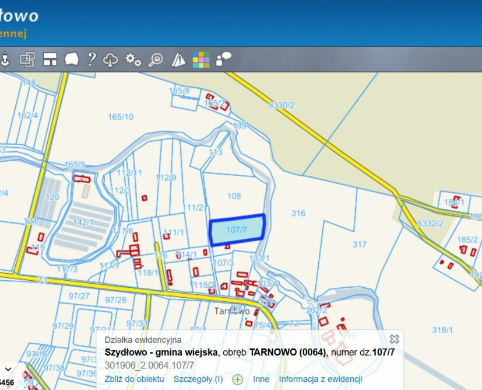Click 'Zbliż do obiektu' link

pos(134,379)
